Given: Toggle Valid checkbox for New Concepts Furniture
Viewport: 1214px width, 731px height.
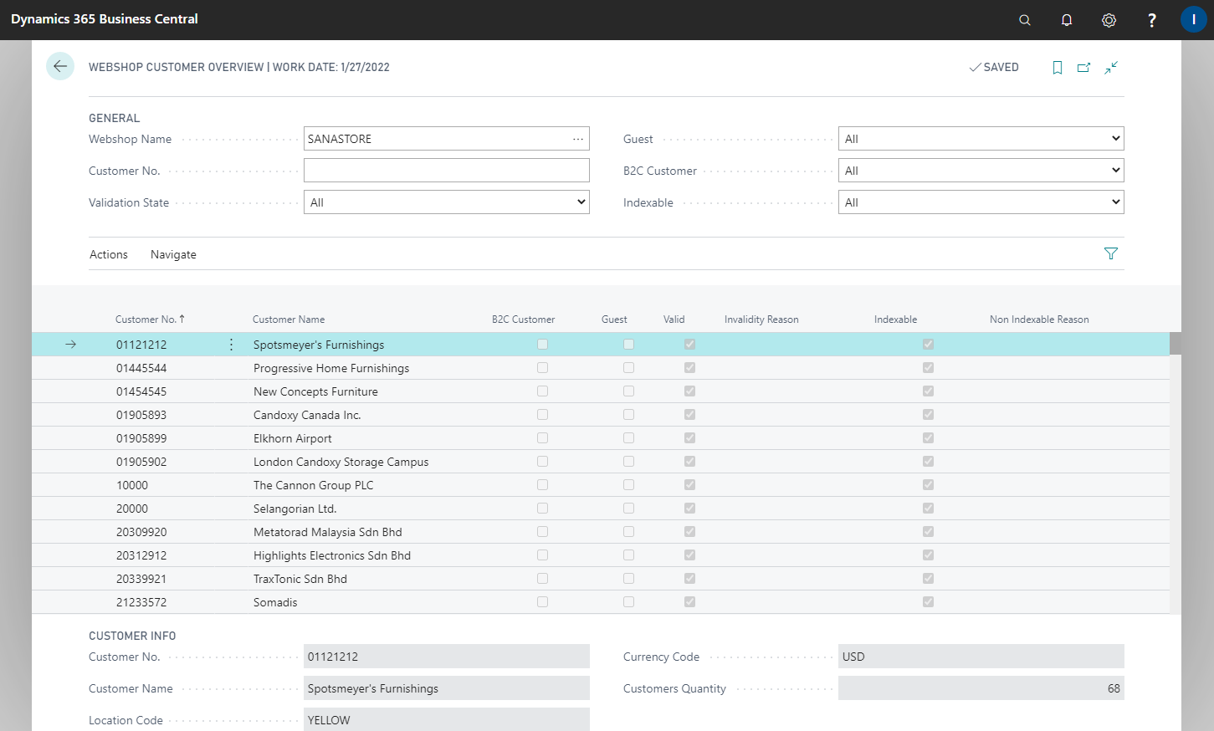Looking at the screenshot, I should coord(689,391).
